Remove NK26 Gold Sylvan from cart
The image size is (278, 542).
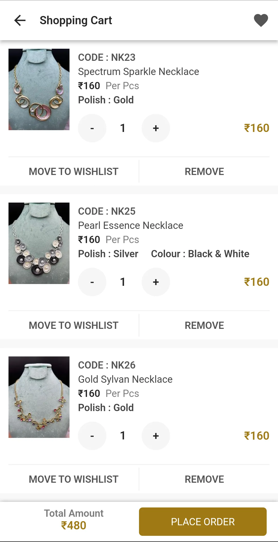204,479
